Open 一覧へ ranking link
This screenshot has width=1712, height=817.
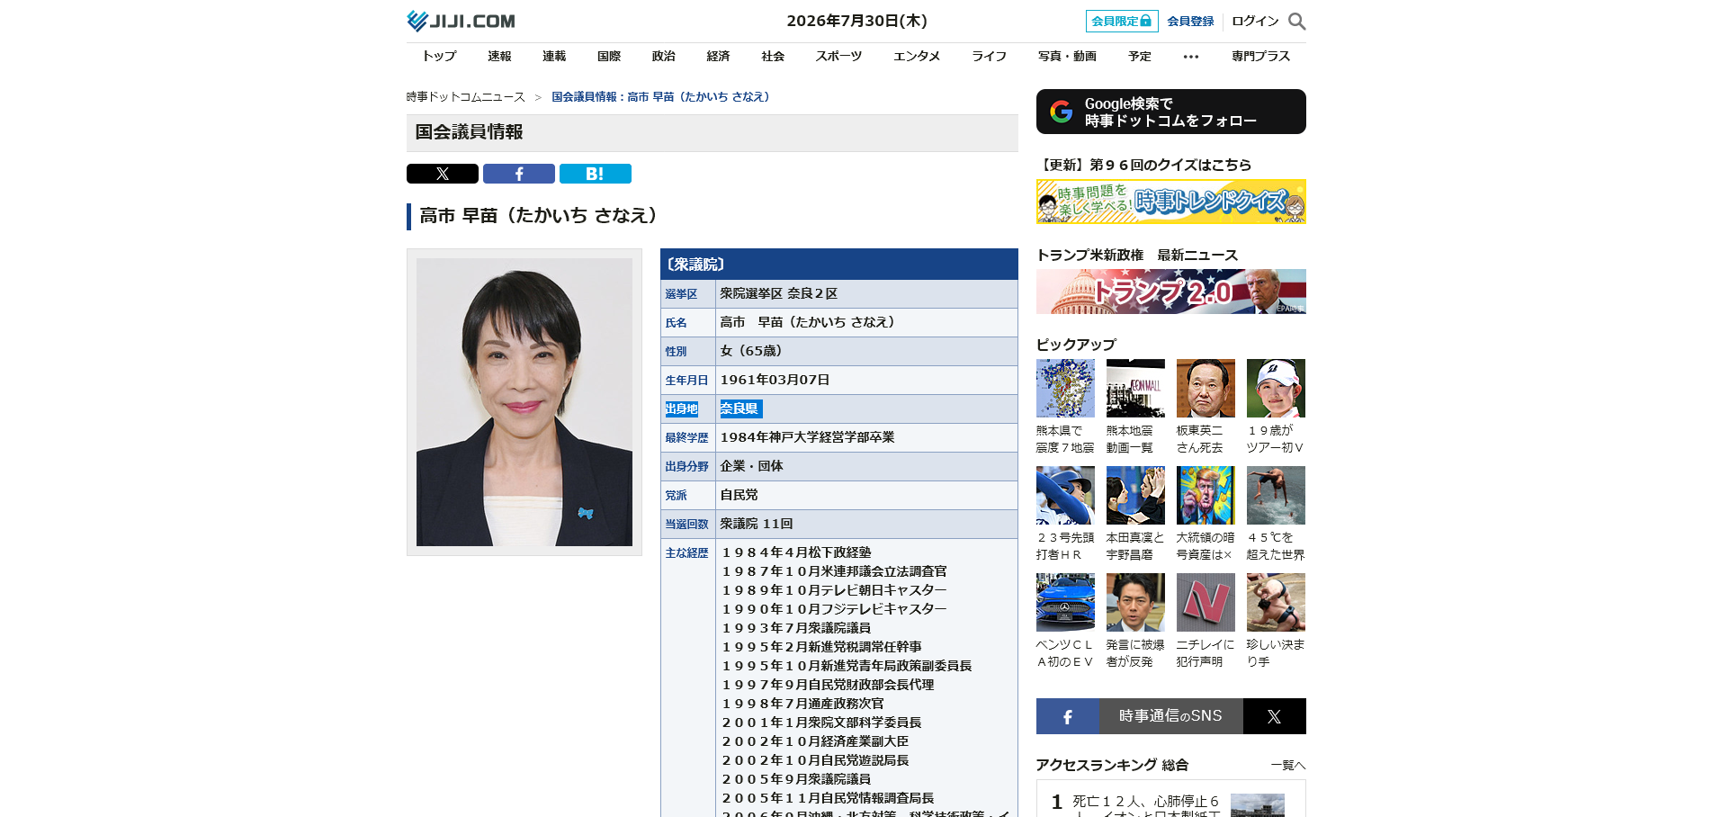pyautogui.click(x=1288, y=765)
